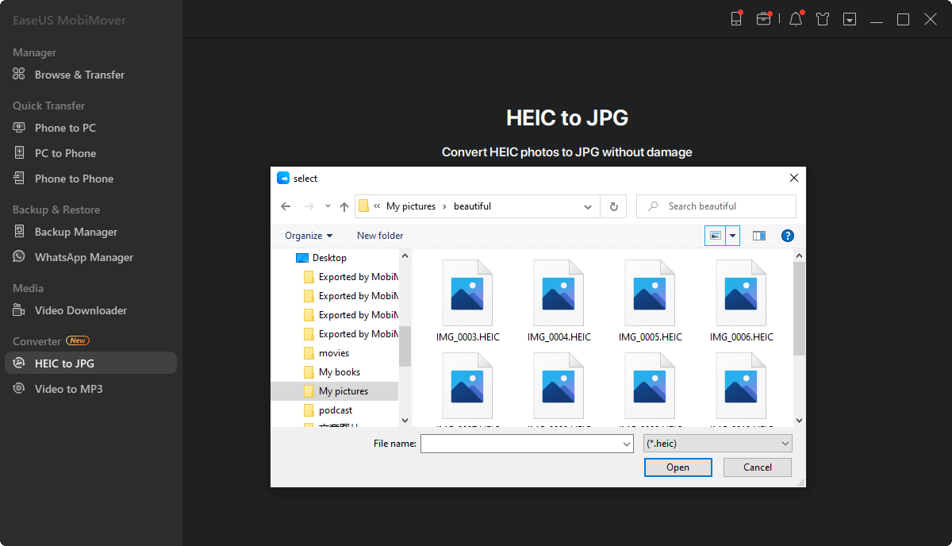Open notifications bell icon
Screen dimensions: 952x546
pyautogui.click(x=796, y=19)
